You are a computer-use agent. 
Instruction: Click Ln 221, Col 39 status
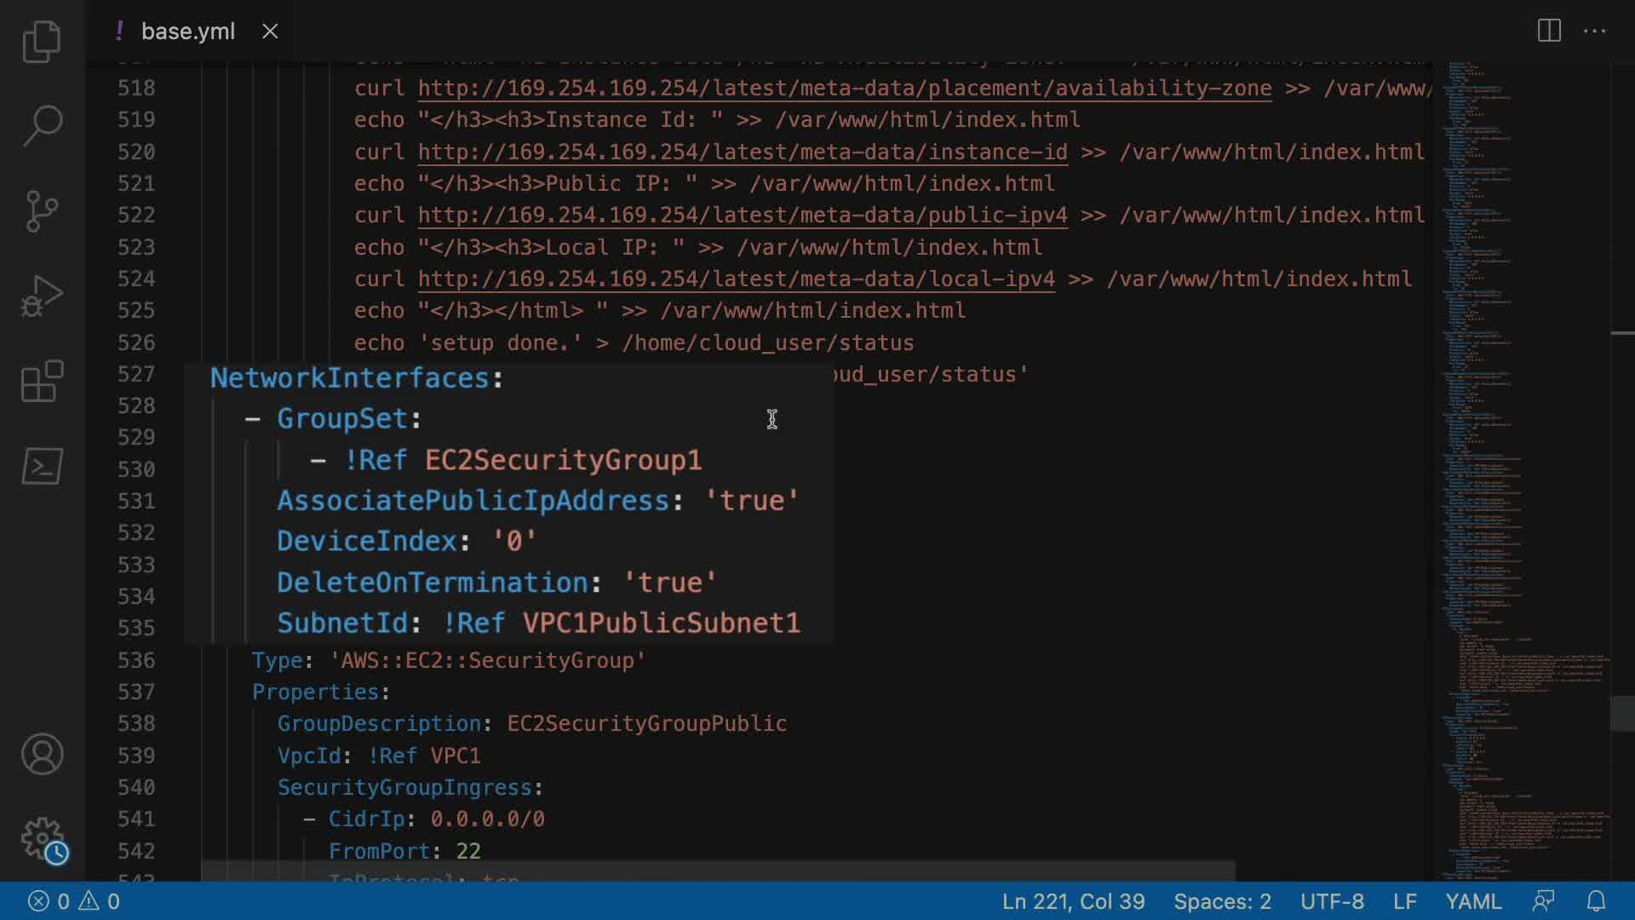coord(1073,901)
